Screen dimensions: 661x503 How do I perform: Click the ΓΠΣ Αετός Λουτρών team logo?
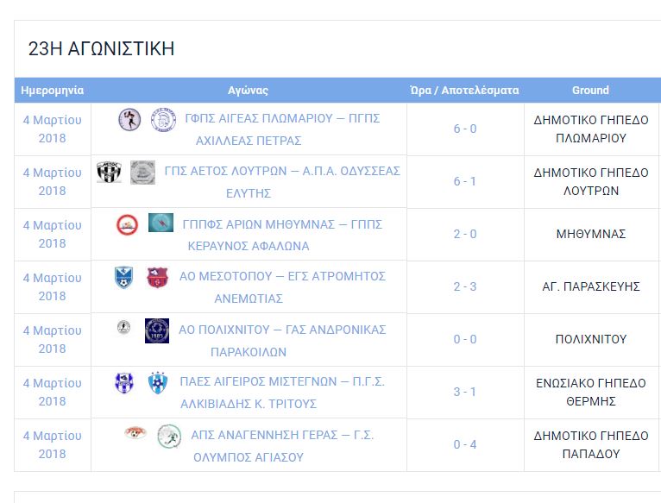click(x=110, y=172)
